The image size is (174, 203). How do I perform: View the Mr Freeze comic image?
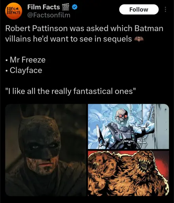click(128, 126)
